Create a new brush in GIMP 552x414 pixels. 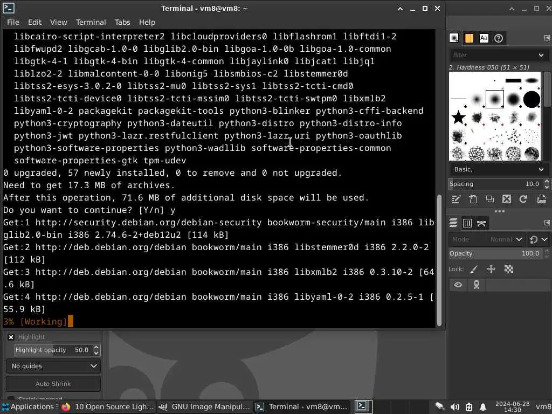pos(473,199)
